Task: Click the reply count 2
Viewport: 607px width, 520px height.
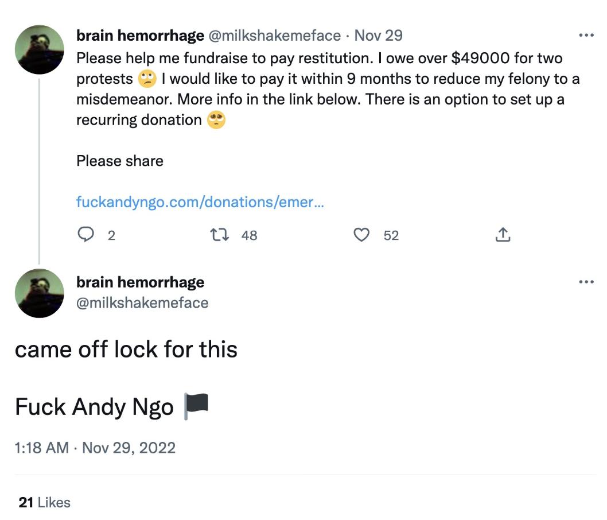Action: pyautogui.click(x=111, y=235)
